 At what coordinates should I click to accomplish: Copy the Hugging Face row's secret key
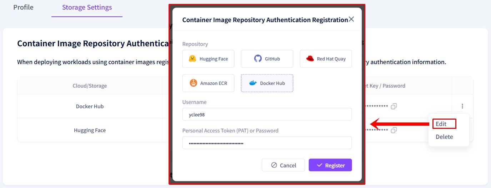point(394,130)
